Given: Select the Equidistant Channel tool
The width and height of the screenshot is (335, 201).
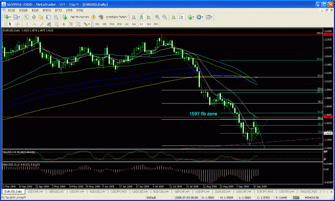Looking at the screenshot, I should point(49,24).
